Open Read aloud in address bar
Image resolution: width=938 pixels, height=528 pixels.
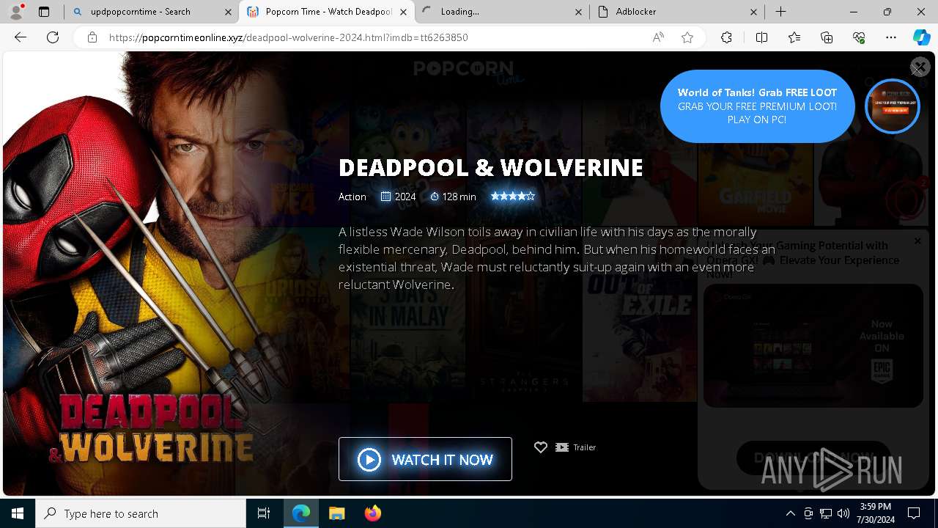click(658, 37)
